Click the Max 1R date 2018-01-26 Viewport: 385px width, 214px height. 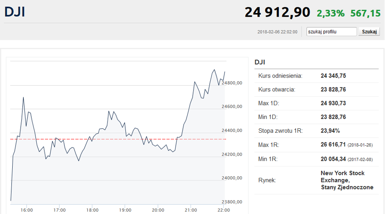point(361,145)
